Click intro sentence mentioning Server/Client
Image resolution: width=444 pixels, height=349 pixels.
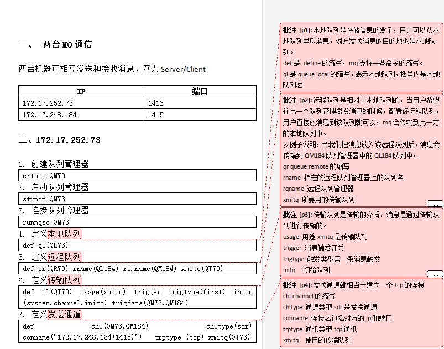pos(112,69)
